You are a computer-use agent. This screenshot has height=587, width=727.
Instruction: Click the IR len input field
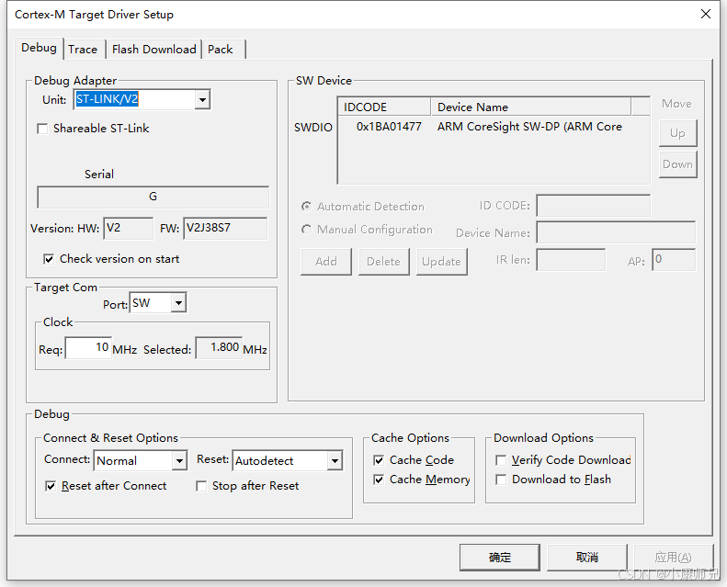(x=572, y=259)
